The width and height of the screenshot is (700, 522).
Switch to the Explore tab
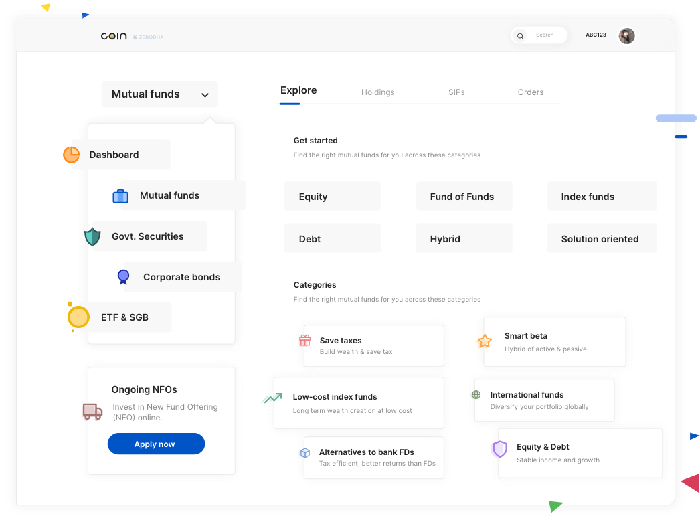298,90
